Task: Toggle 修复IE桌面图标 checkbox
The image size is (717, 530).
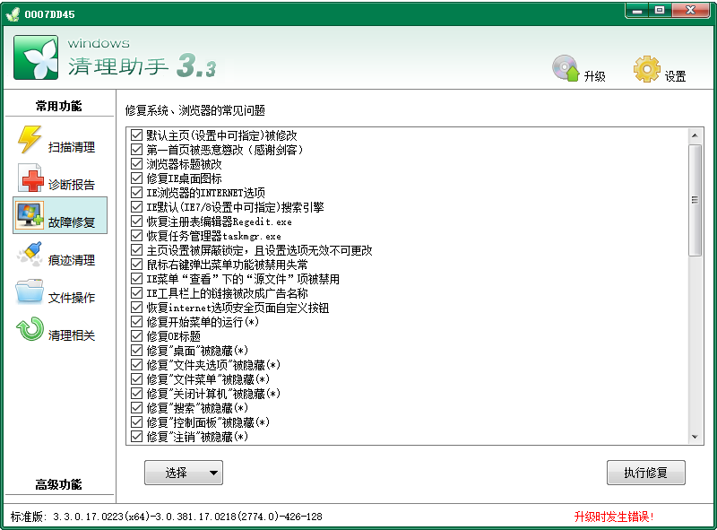Action: (x=136, y=178)
